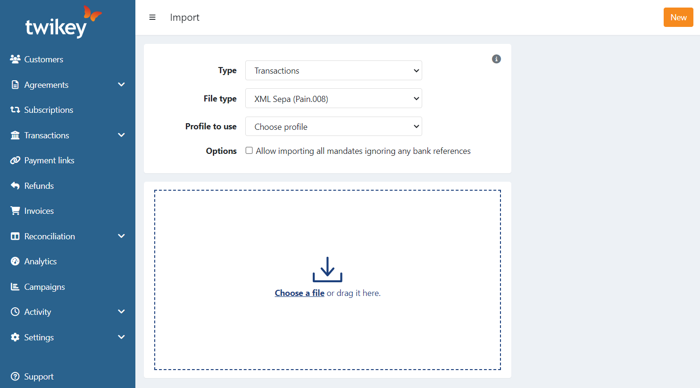Viewport: 700px width, 388px height.
Task: Click the Choose a file link
Action: (x=300, y=293)
